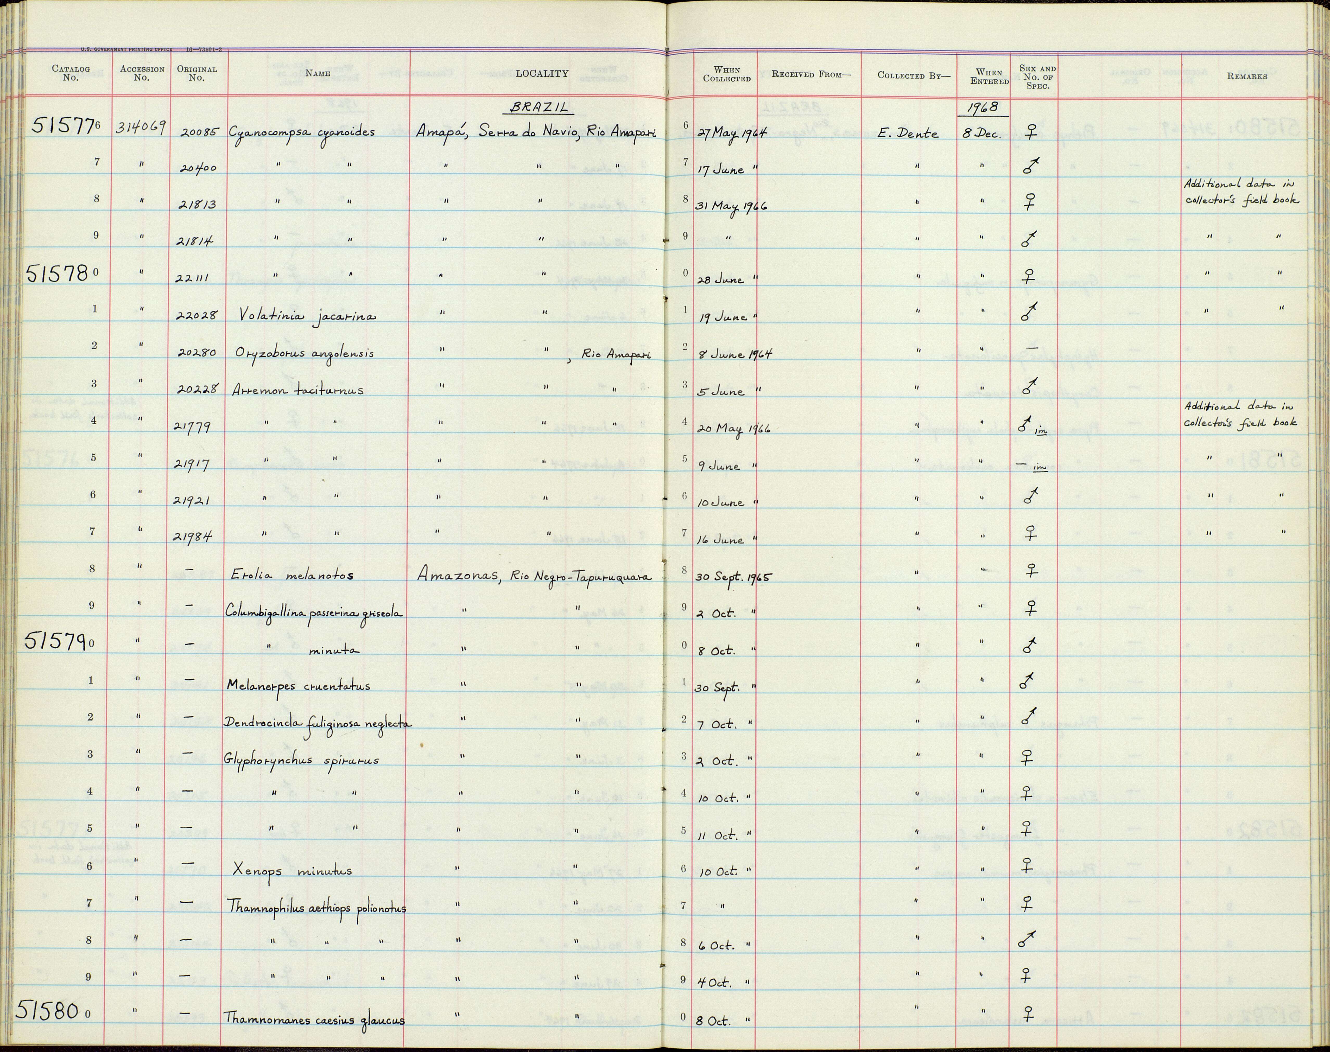
Task: Click the 'Cyanocompsa cyanoides' name entry
Action: pyautogui.click(x=302, y=132)
